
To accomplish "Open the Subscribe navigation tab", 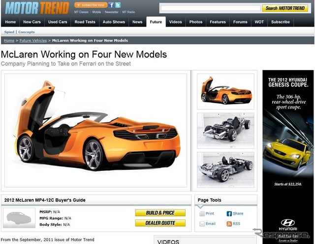I will (x=281, y=22).
